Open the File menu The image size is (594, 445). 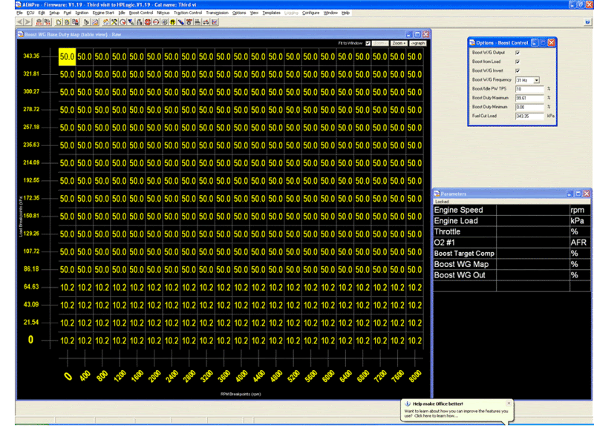(20, 13)
